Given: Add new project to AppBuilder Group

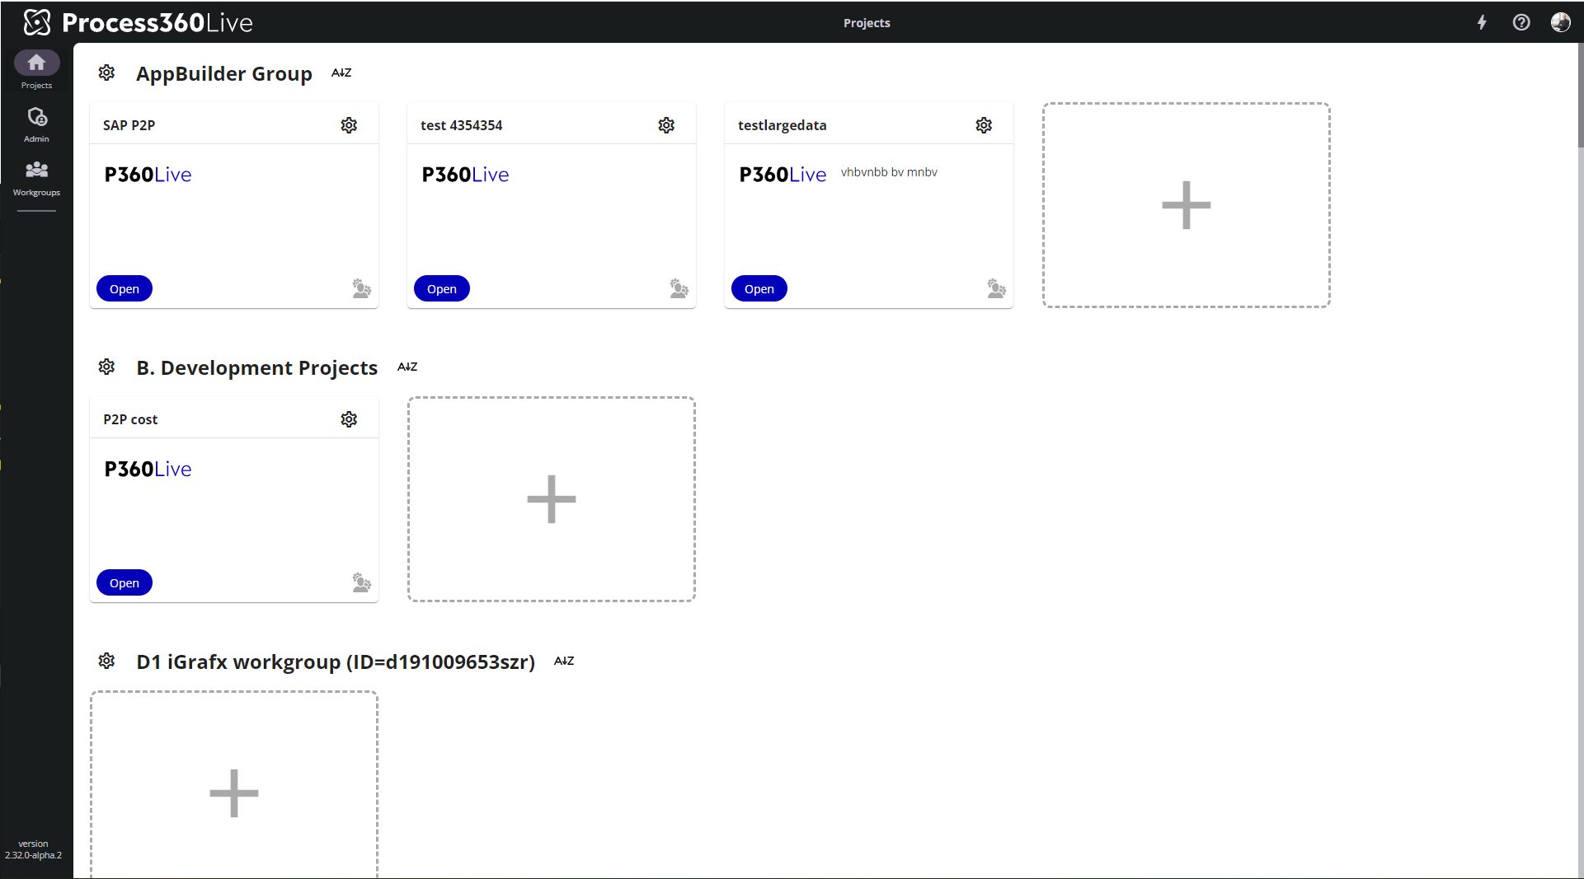Looking at the screenshot, I should (x=1186, y=205).
